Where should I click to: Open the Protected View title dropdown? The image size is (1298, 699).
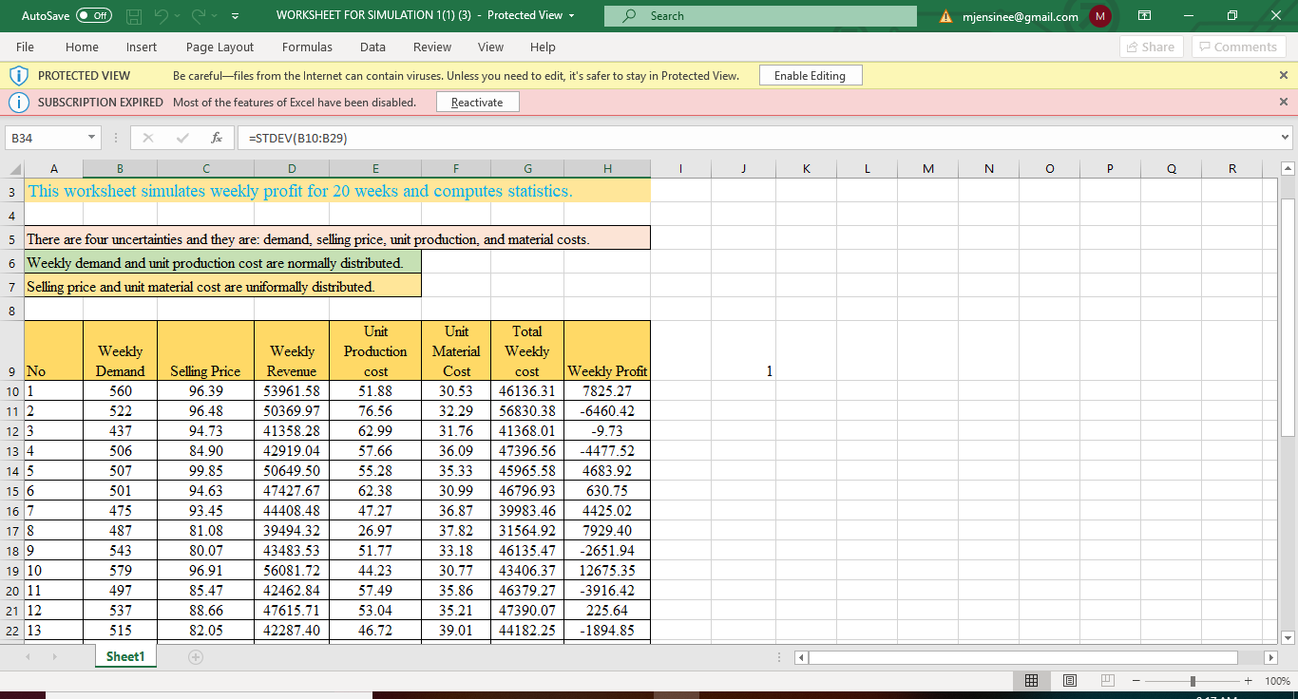572,16
